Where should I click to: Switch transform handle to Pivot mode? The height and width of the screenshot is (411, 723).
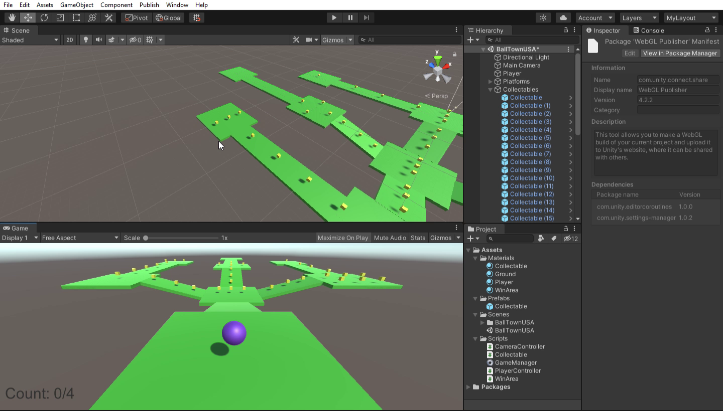tap(136, 17)
